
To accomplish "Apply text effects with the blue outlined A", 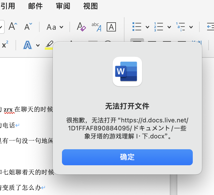I will pos(28,45).
